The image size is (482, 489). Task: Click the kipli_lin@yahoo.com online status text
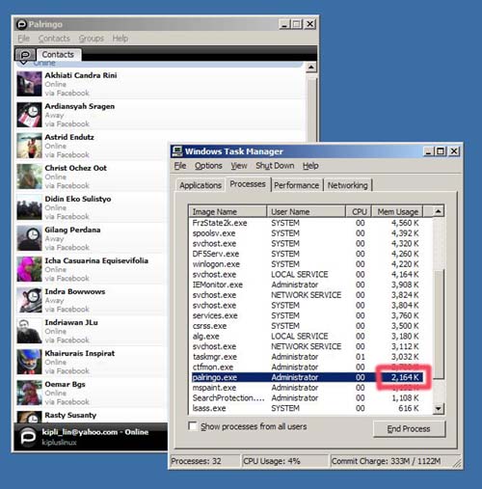point(95,432)
